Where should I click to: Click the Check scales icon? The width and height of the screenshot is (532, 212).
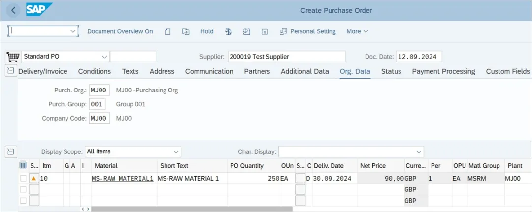tap(229, 31)
